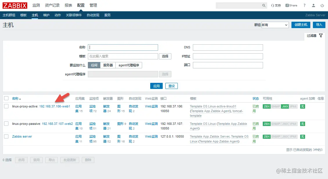Click encryption badge for linux-proxy-active row
328x179 pixels.
[302, 107]
